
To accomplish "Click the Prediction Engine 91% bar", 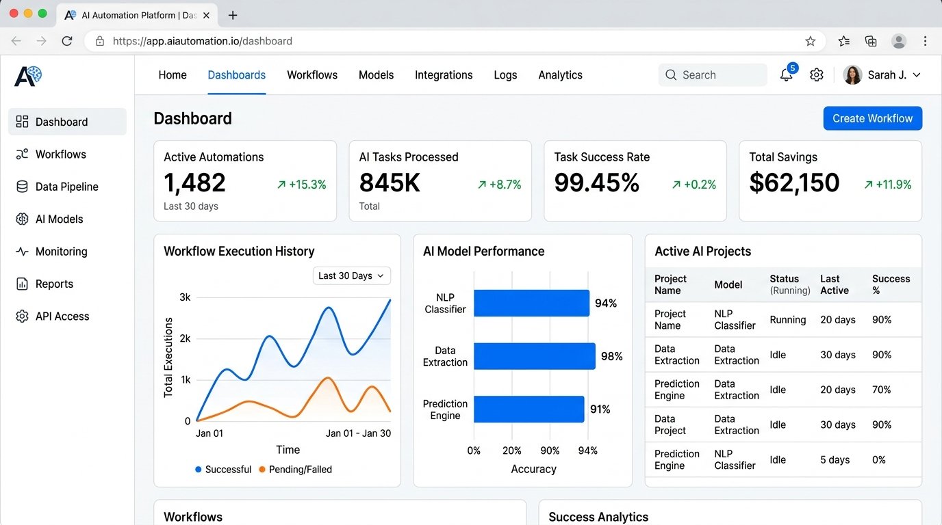I will [529, 409].
